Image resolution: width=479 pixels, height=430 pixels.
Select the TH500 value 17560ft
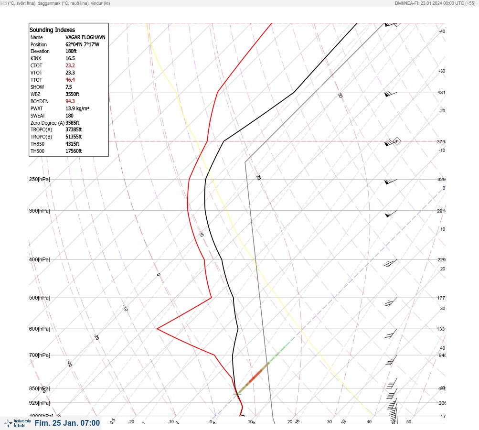[x=74, y=151]
